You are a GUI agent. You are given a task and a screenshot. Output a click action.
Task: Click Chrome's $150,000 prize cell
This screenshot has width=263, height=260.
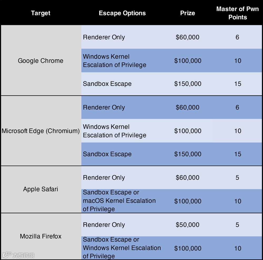(188, 84)
